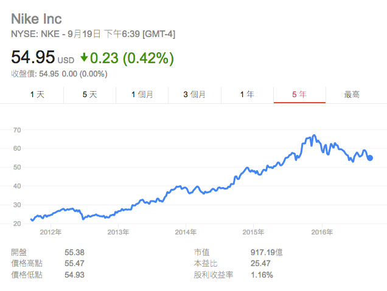Click the 股利收益率 1.16% value
387x291 pixels.
coord(262,275)
